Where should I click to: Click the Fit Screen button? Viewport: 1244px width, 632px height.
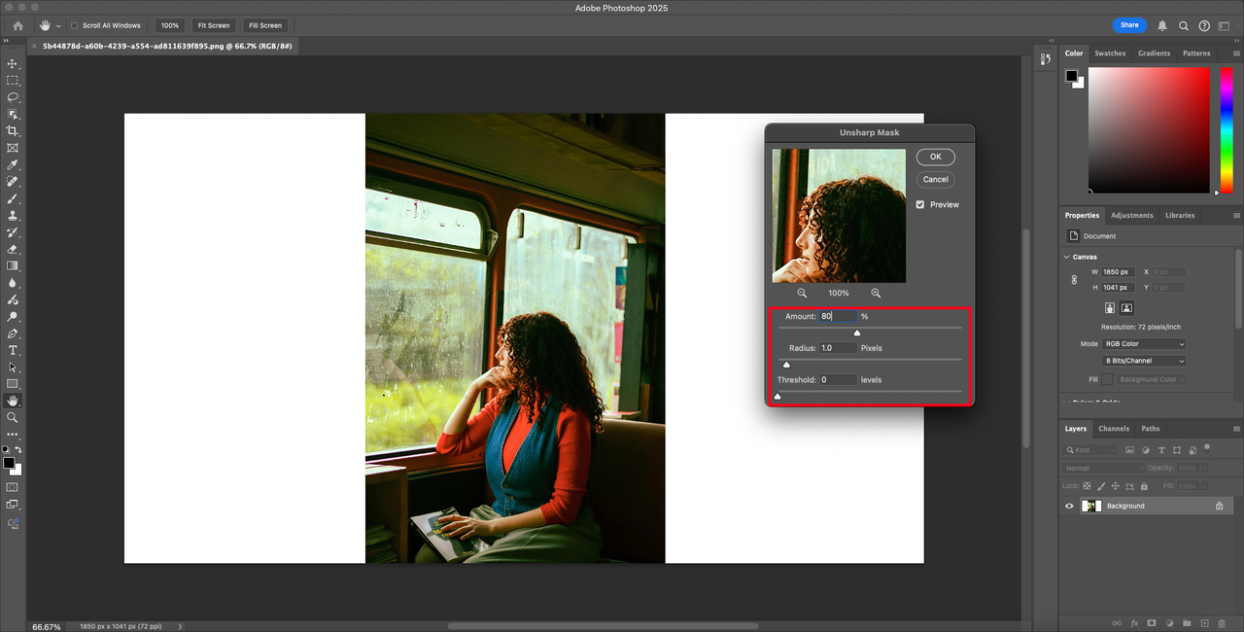[x=213, y=25]
